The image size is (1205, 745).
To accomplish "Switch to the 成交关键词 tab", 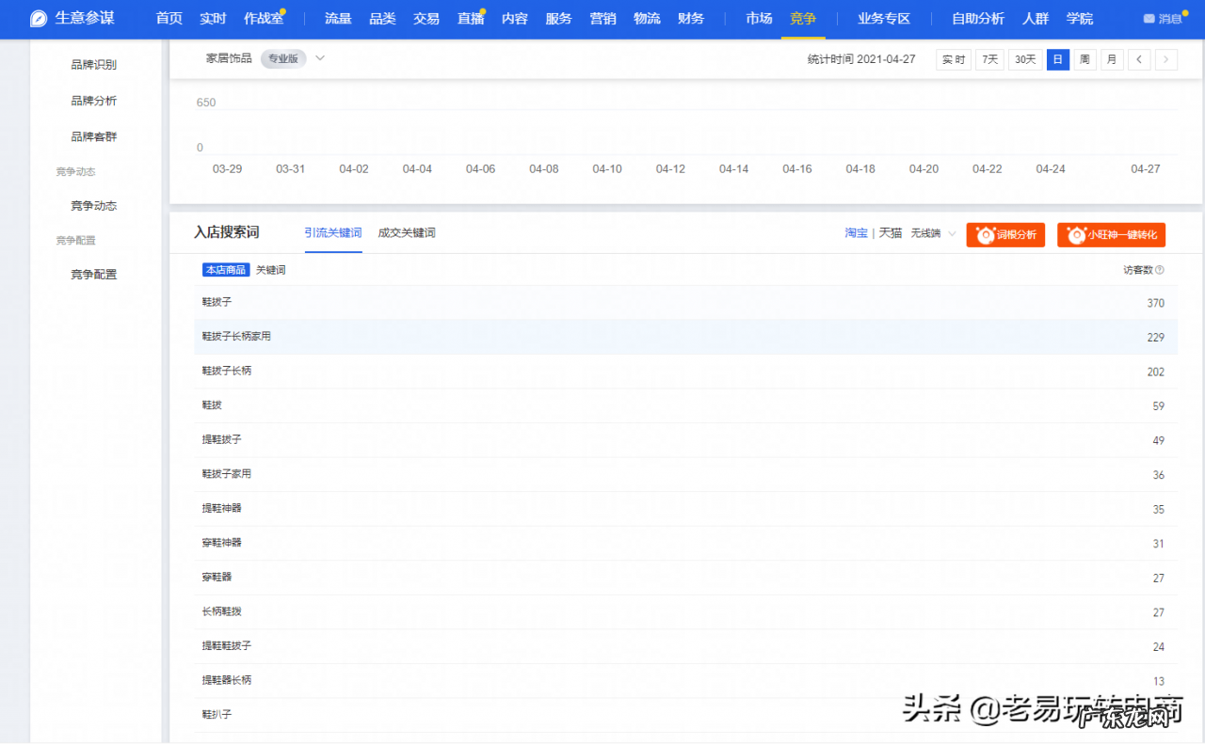I will 406,232.
